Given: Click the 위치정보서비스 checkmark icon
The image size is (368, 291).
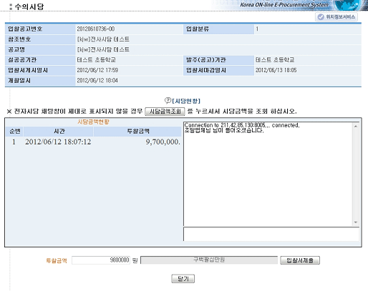Looking at the screenshot, I should pos(321,17).
